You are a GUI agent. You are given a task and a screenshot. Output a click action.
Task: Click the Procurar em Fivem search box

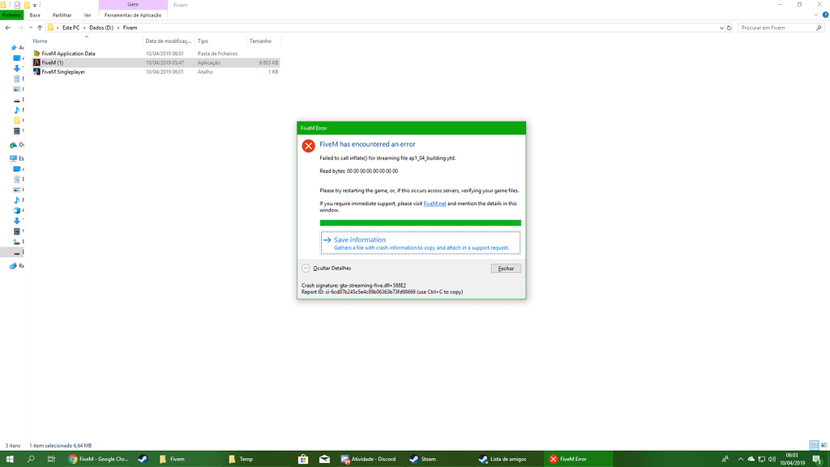tap(778, 27)
